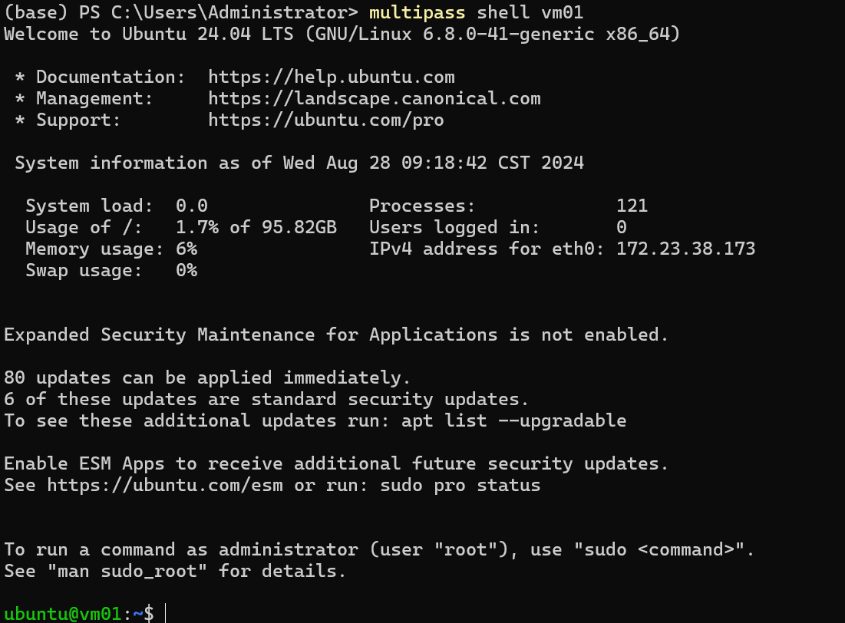Click the "sudo pro status" command text
The width and height of the screenshot is (845, 623).
(460, 486)
